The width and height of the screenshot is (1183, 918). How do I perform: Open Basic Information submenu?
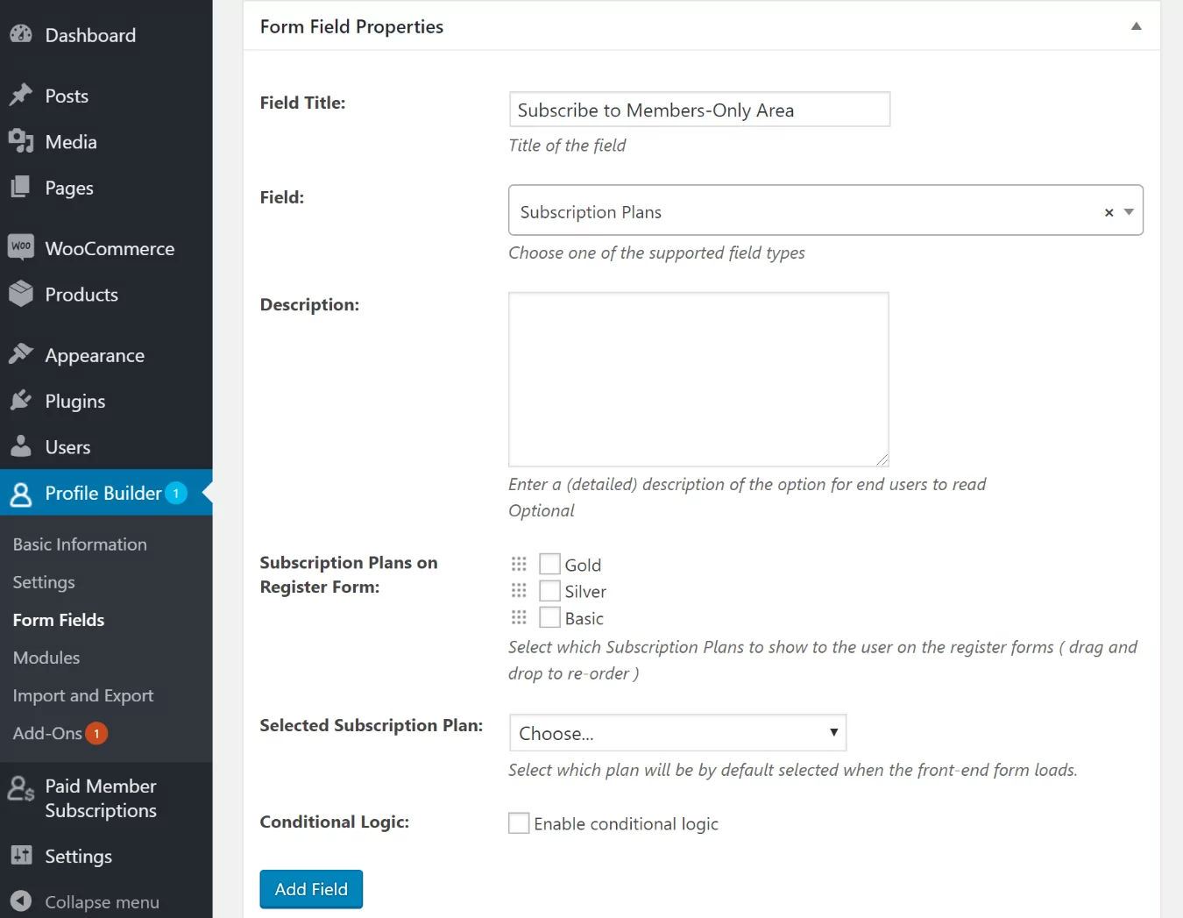[x=80, y=544]
